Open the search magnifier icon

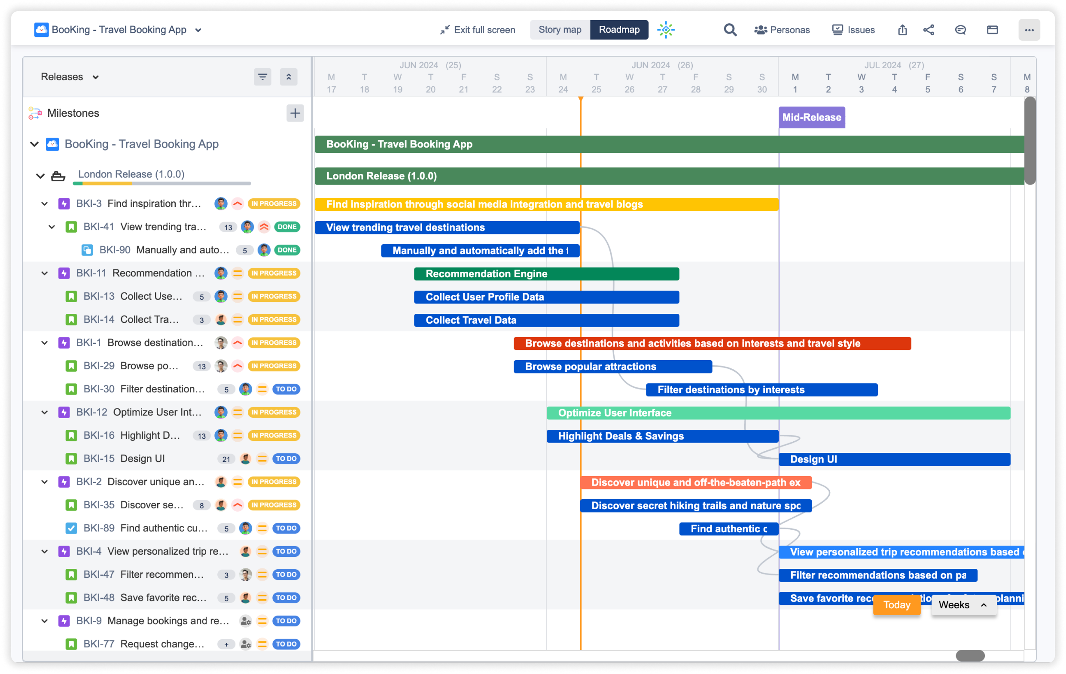730,30
